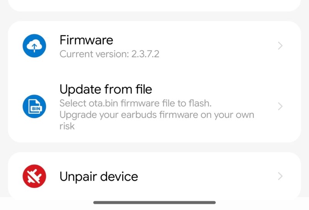
Task: Tap the 'BIN' label inside file icon
Action: [x=36, y=108]
